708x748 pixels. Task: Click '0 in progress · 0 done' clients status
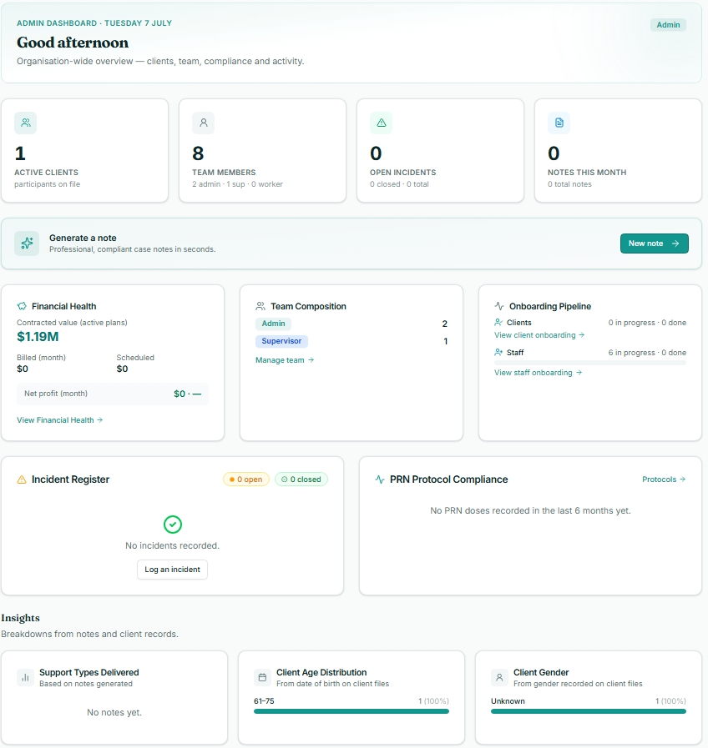[x=647, y=323]
